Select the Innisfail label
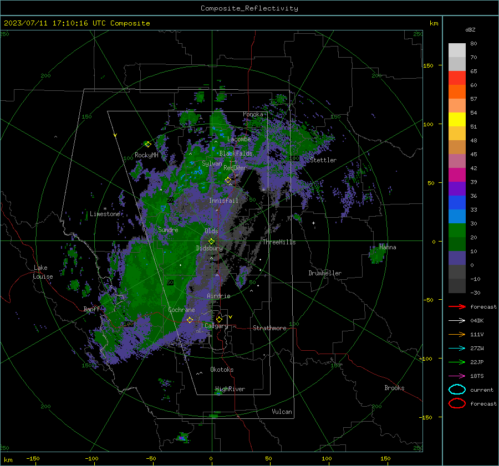Viewport: 499px width, 466px height. click(x=223, y=201)
